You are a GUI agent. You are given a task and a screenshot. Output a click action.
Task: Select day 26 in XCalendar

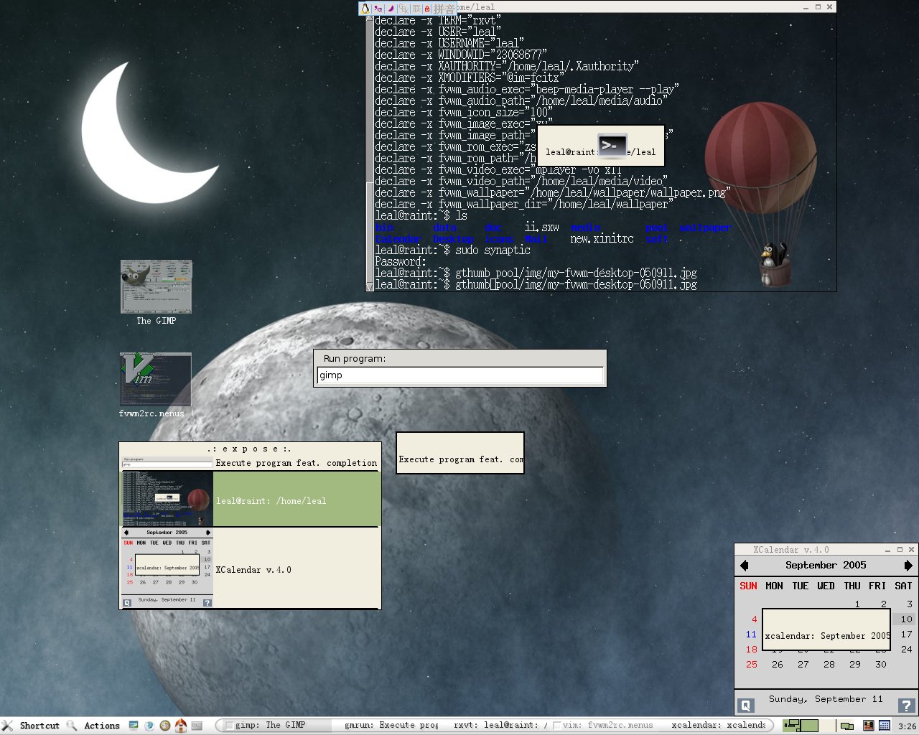point(778,665)
